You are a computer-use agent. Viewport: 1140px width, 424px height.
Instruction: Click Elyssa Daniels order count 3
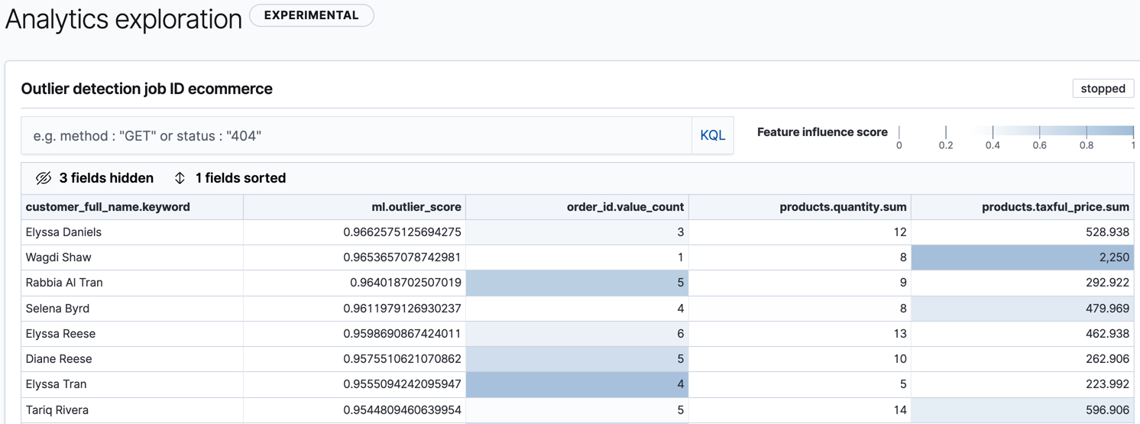577,232
